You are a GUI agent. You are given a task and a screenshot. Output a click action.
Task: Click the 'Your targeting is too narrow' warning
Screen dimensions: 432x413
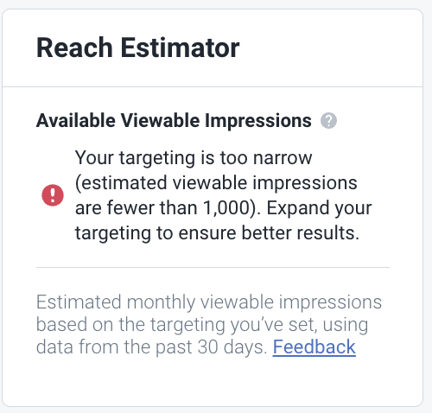pos(194,158)
